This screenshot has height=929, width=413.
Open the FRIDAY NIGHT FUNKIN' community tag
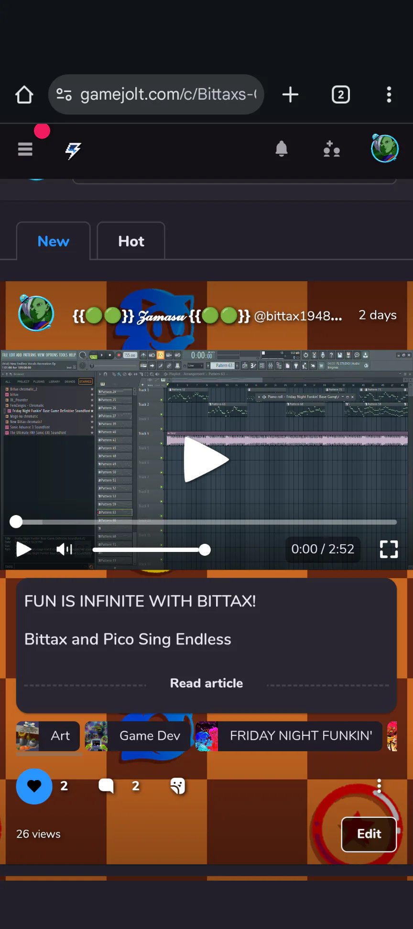(289, 736)
